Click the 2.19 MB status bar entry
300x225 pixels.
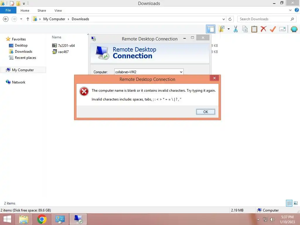coord(237,210)
